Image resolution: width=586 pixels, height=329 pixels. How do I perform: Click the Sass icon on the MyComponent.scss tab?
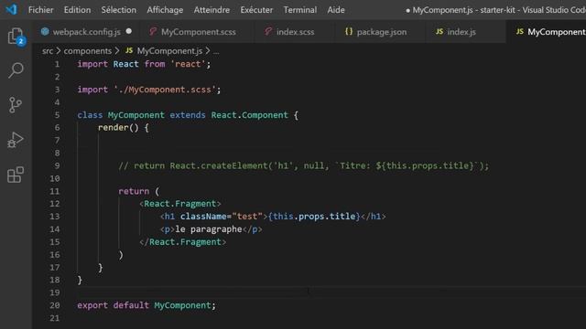coord(153,32)
